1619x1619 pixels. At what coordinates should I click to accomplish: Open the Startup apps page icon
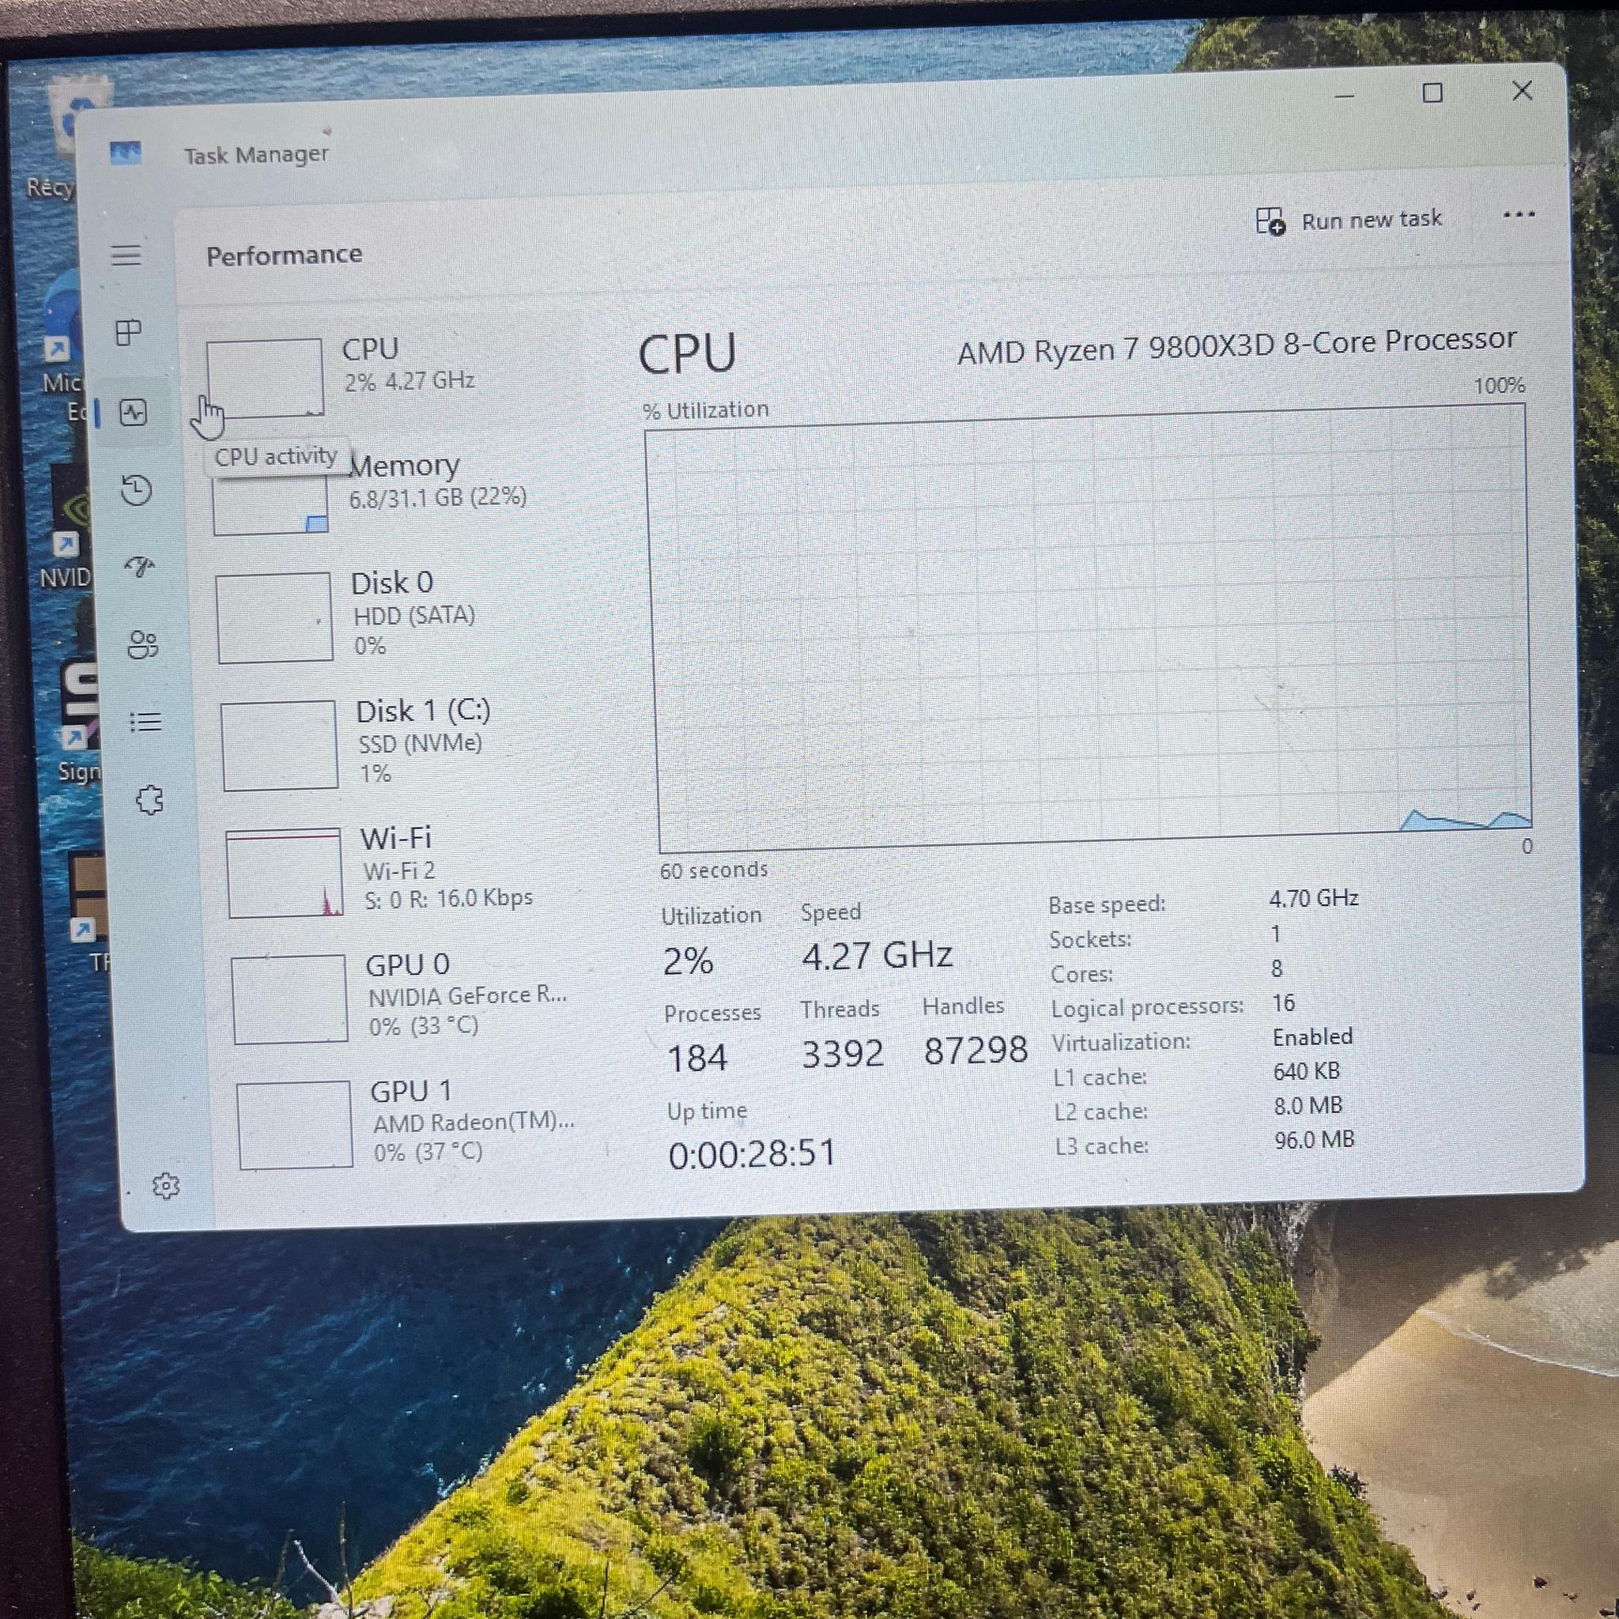140,568
